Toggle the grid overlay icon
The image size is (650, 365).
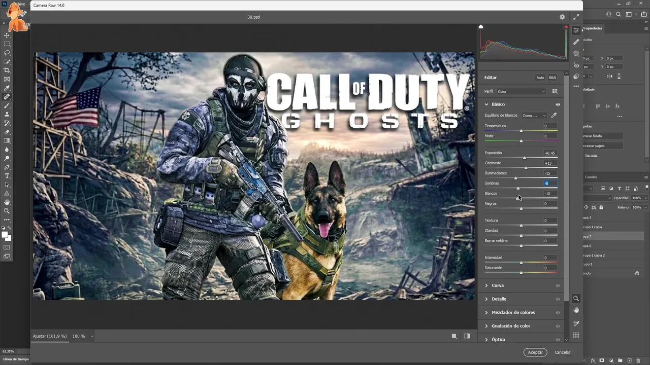point(576,335)
